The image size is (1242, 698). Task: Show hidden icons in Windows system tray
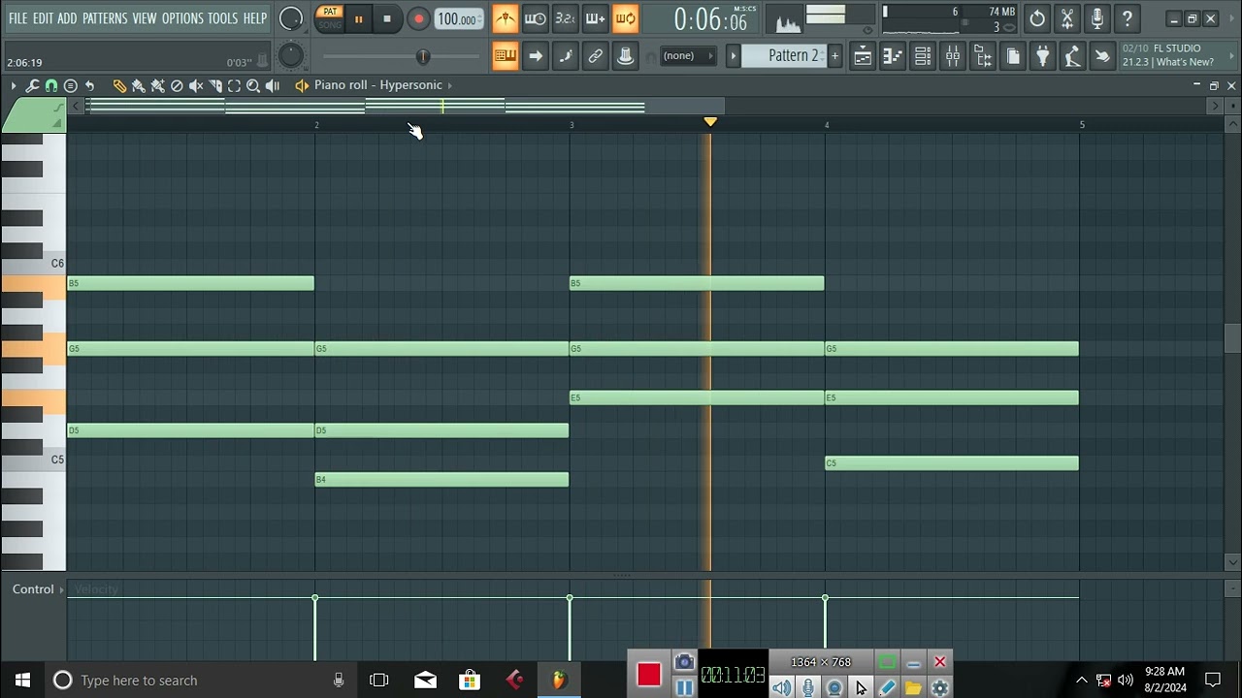pyautogui.click(x=1082, y=680)
